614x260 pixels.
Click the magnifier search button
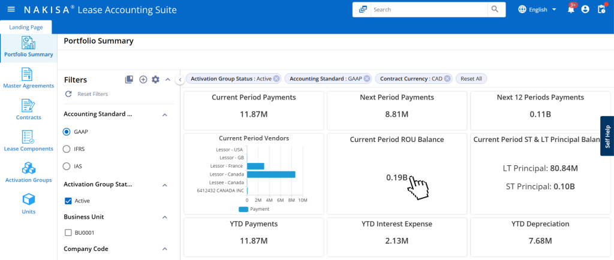tap(495, 10)
